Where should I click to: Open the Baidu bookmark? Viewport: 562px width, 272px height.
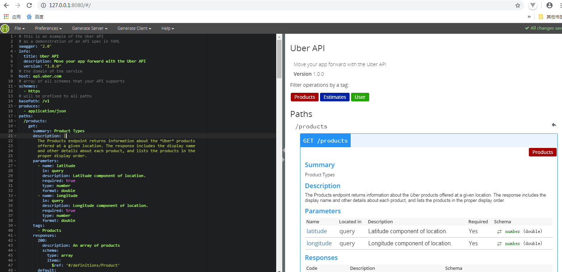pos(35,17)
